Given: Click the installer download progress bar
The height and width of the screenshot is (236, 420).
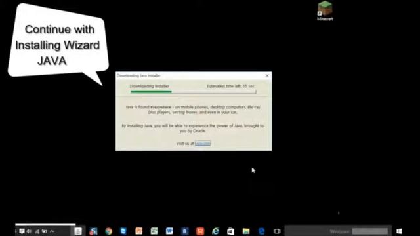Looking at the screenshot, I should 193,92.
